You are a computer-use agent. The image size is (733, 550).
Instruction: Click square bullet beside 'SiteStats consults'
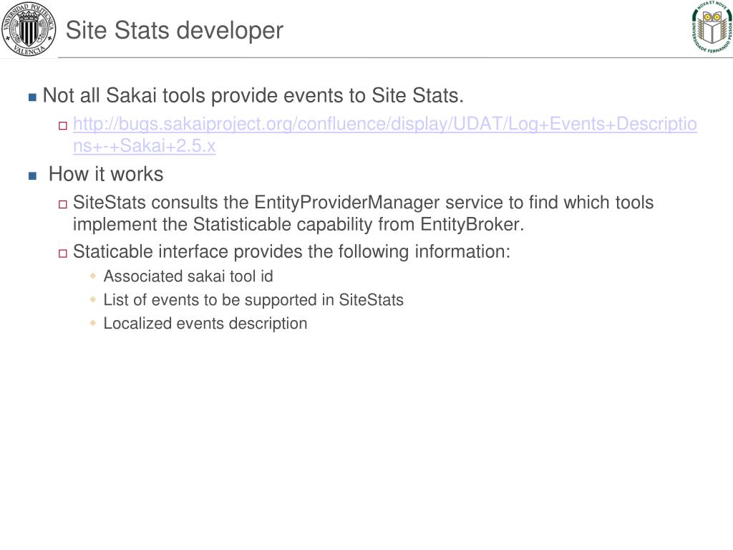pos(63,204)
